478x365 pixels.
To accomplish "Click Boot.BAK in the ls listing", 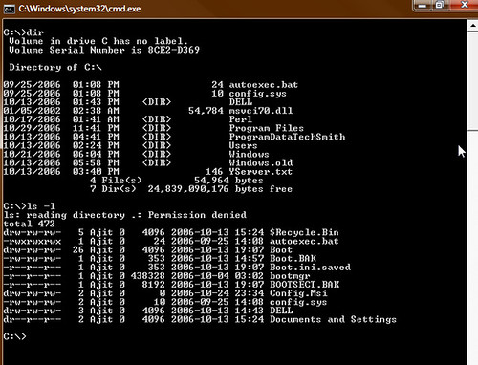I will click(293, 258).
